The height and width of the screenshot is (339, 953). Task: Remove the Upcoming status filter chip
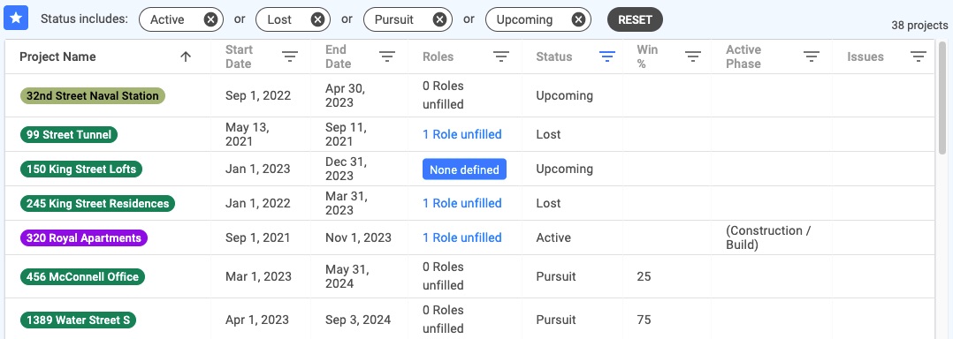click(578, 19)
